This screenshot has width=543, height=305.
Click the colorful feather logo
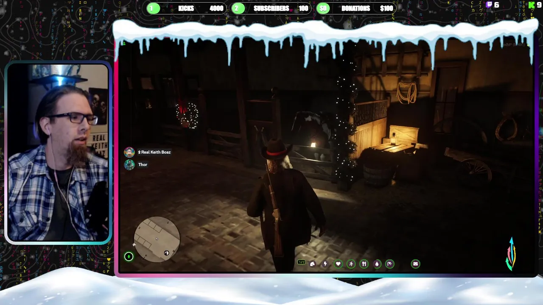(x=511, y=253)
